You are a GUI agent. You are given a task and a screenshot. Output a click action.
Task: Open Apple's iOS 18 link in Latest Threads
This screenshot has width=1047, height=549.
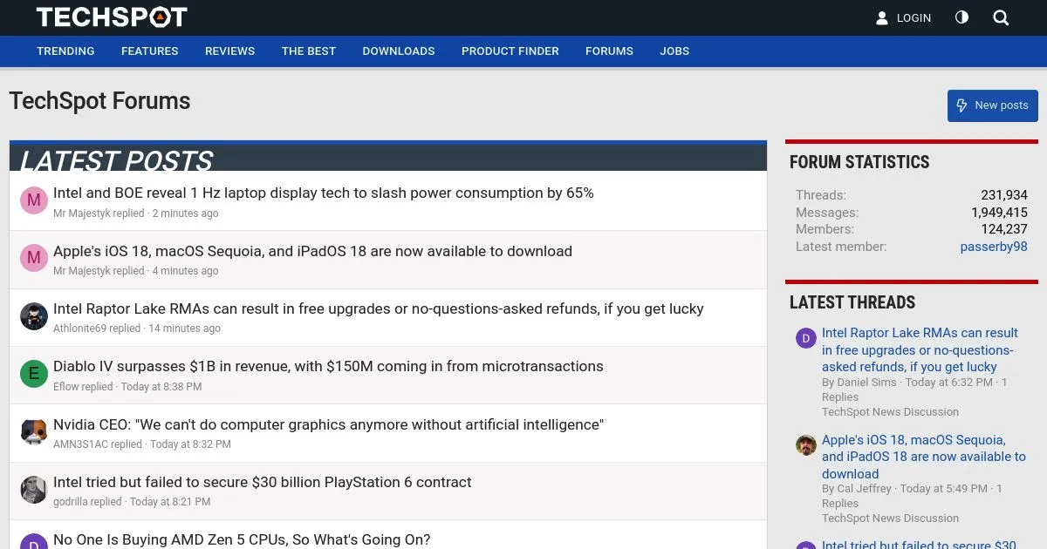924,457
